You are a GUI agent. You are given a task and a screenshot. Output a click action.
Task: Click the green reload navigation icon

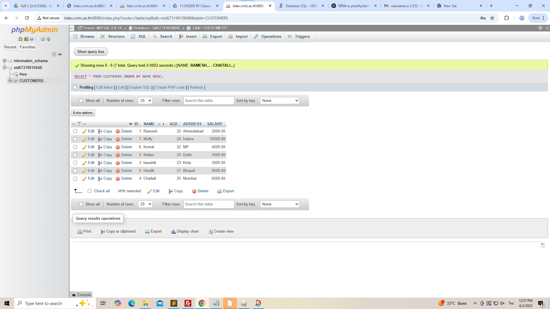tap(48, 39)
